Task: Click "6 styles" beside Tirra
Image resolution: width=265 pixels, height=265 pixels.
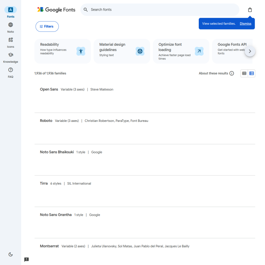Action: (x=56, y=183)
